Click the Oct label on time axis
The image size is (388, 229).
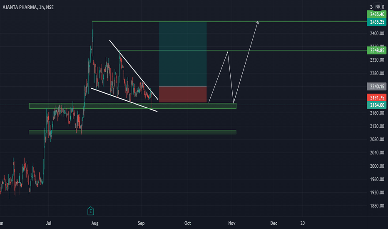pyautogui.click(x=188, y=223)
